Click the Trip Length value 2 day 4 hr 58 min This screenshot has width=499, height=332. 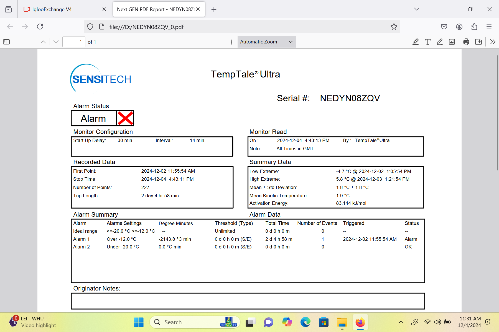(160, 196)
